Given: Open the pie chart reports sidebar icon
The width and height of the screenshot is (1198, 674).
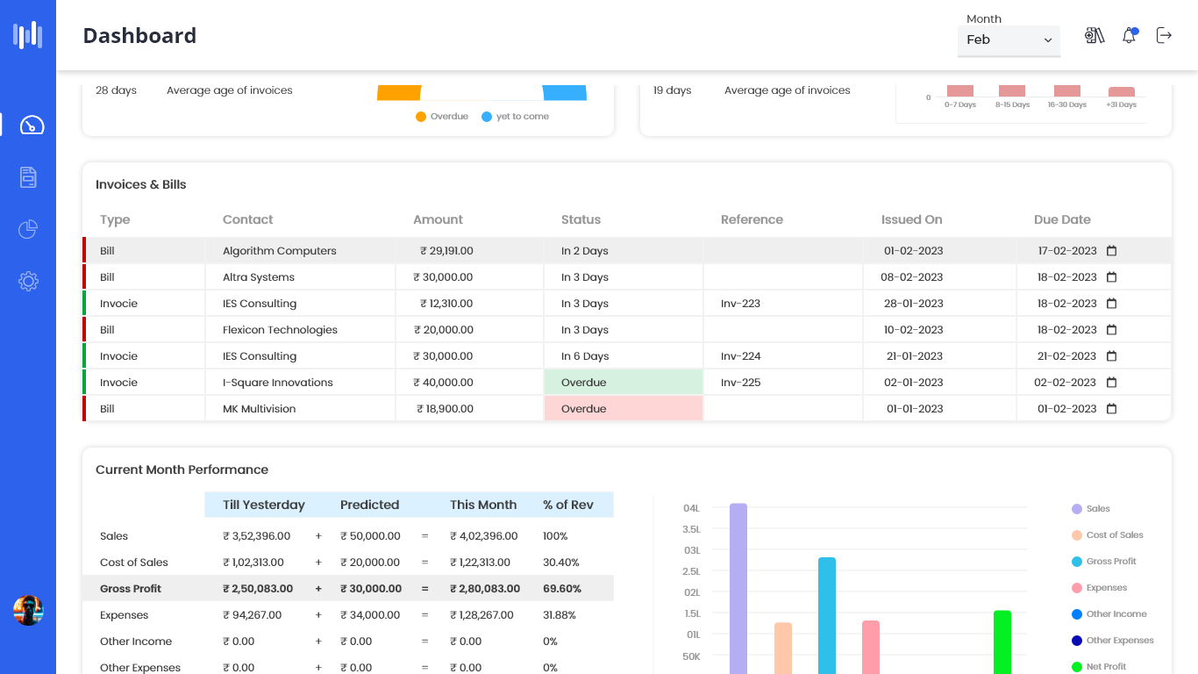Looking at the screenshot, I should [x=28, y=230].
